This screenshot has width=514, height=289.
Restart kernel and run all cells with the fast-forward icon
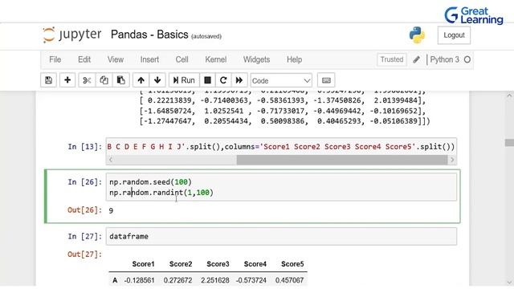point(239,80)
